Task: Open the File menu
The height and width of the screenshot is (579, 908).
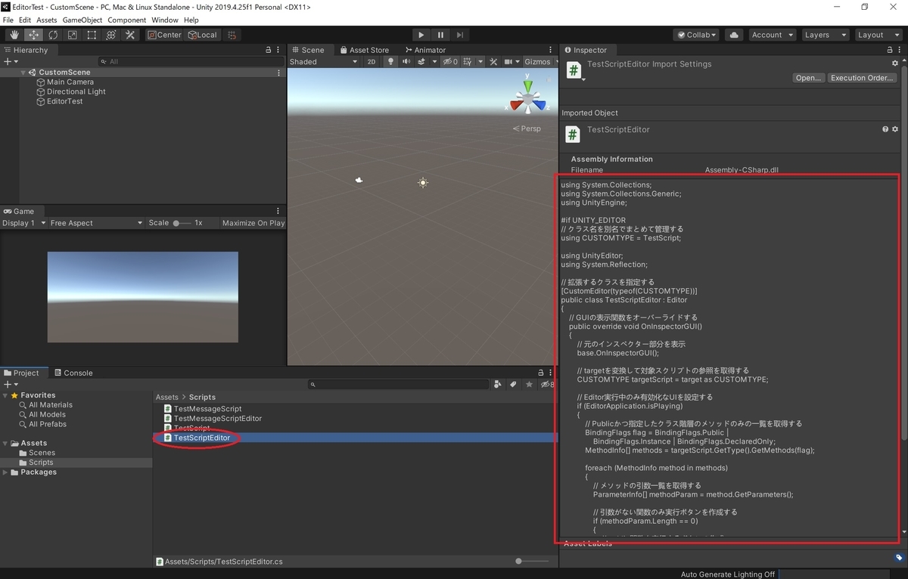Action: pyautogui.click(x=8, y=20)
